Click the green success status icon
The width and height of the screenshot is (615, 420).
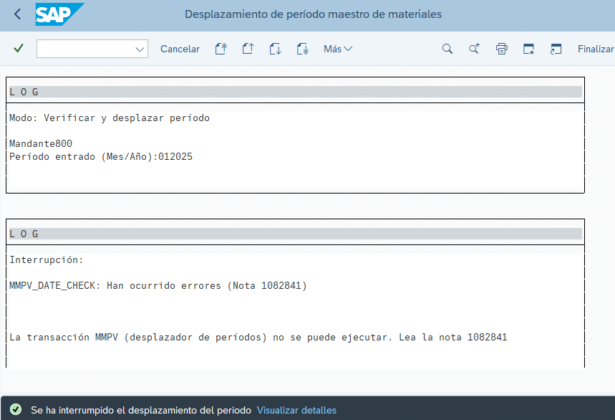click(16, 411)
